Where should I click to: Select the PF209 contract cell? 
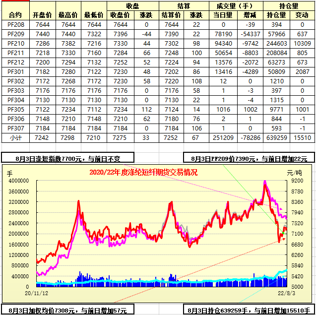15,34
